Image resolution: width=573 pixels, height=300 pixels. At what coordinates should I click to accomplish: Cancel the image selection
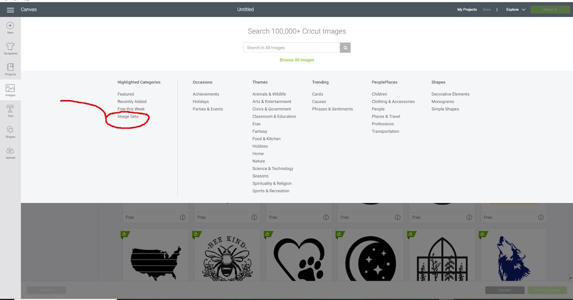click(x=505, y=290)
